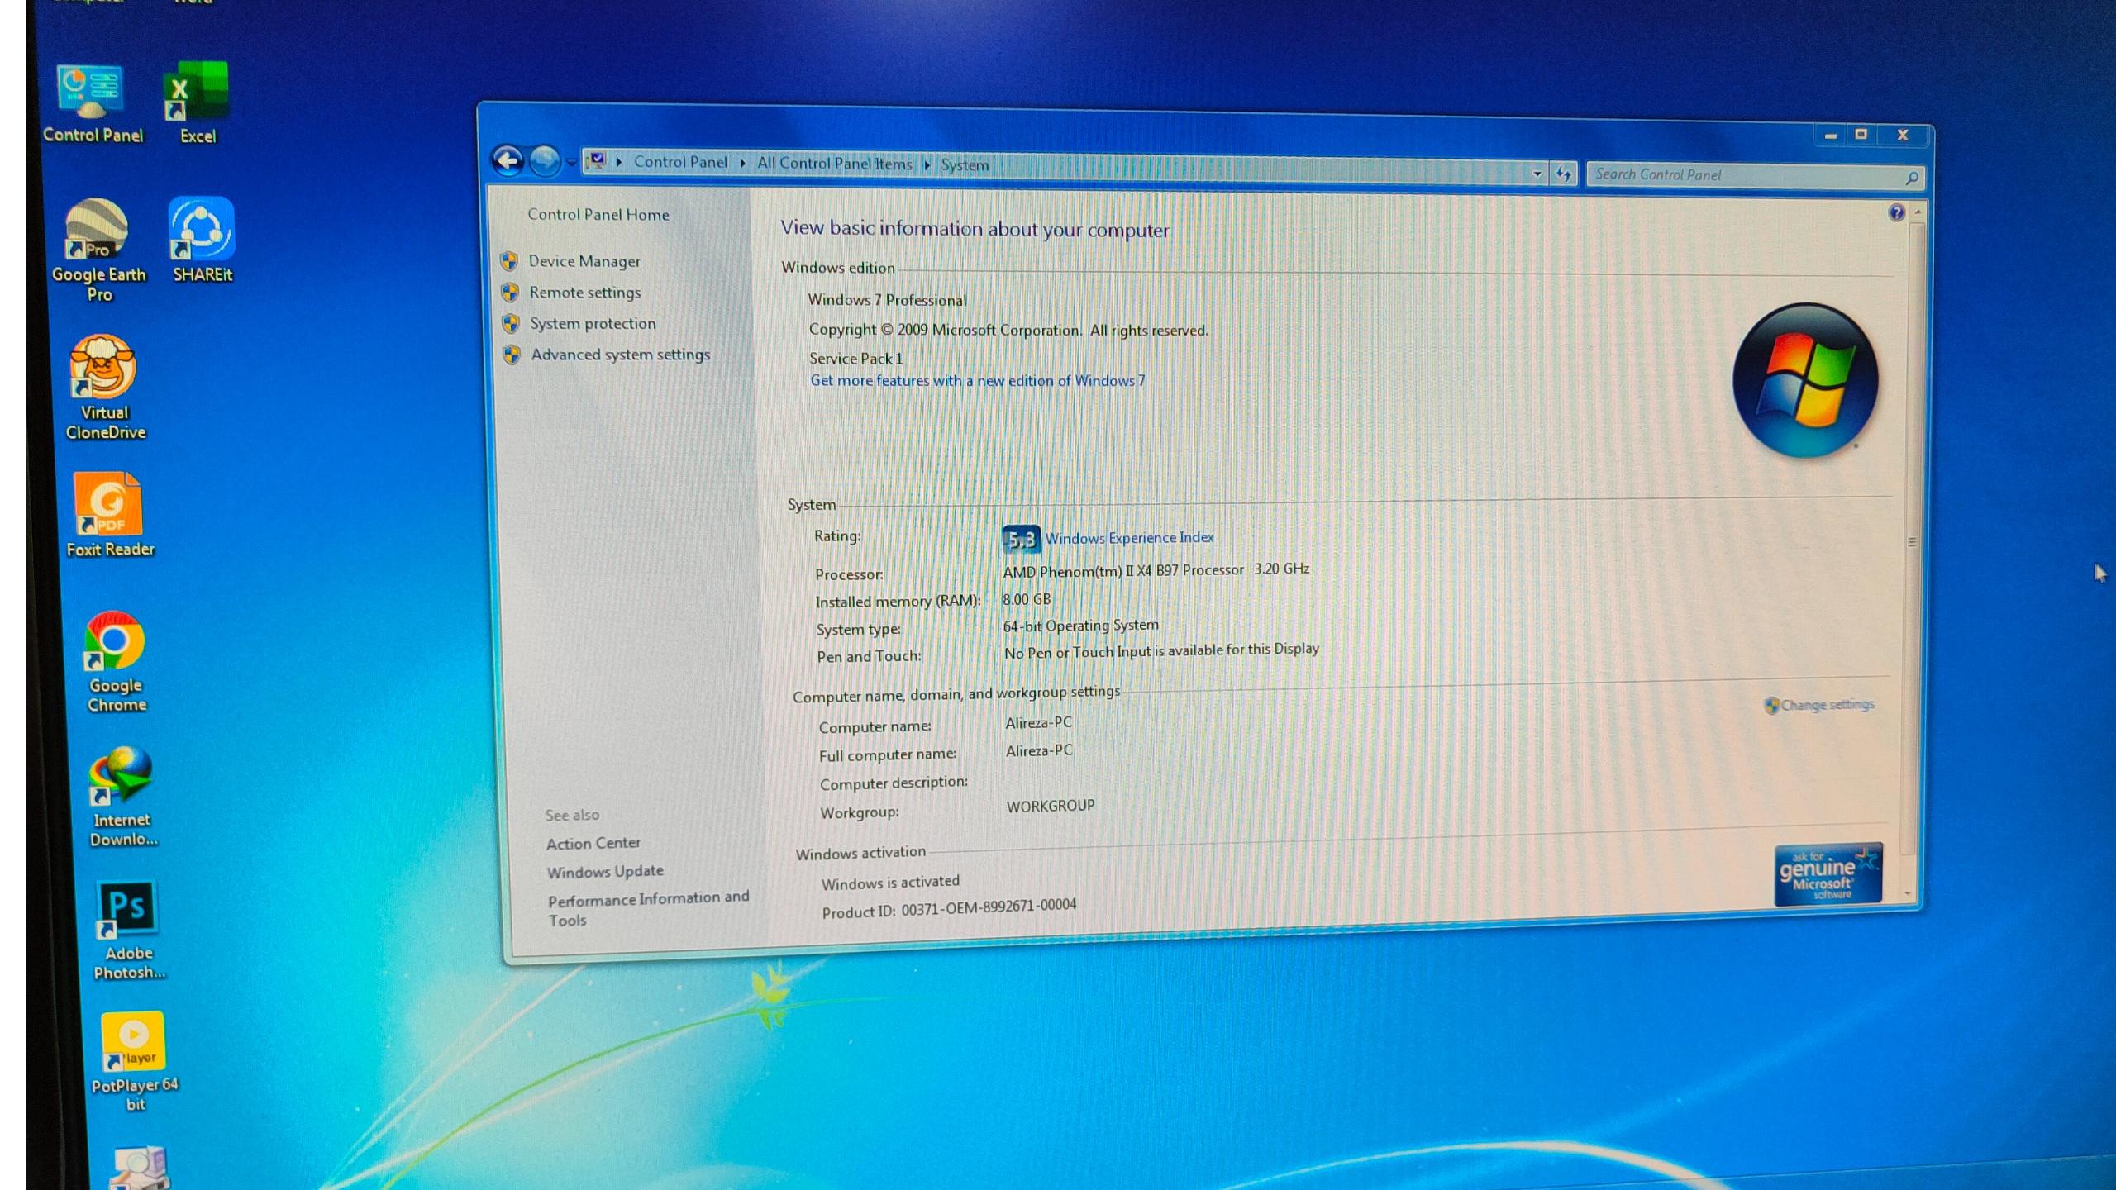This screenshot has width=2116, height=1190.
Task: Open recent pages dropdown next to Forward
Action: coord(571,162)
